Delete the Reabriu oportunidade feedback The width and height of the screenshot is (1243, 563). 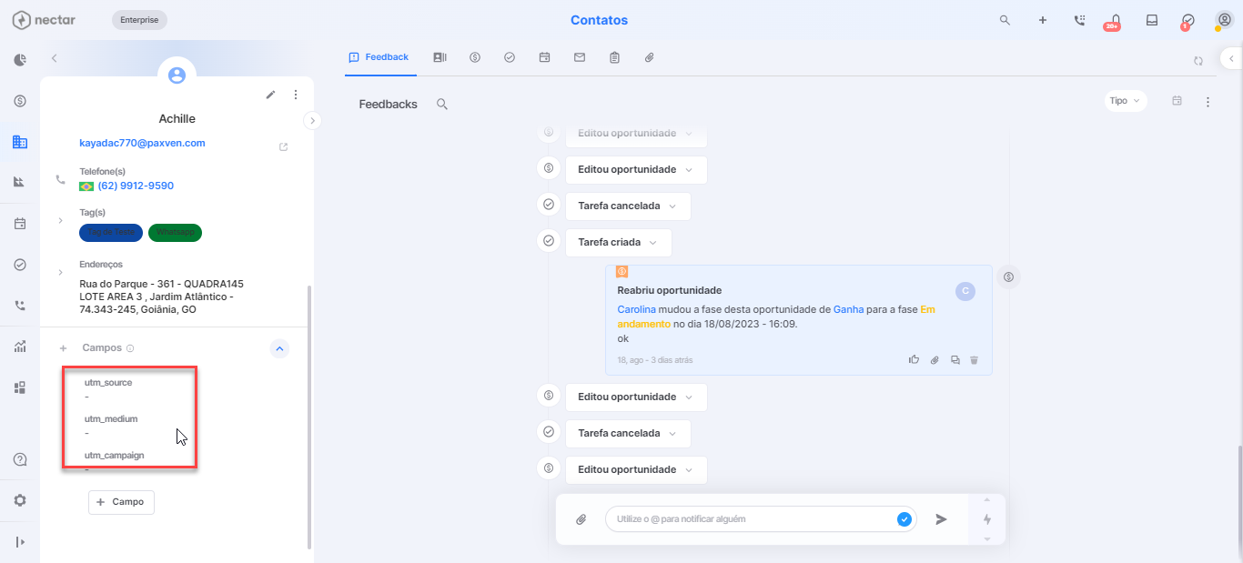pos(974,360)
